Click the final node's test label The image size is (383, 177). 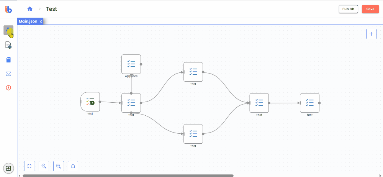tap(309, 115)
